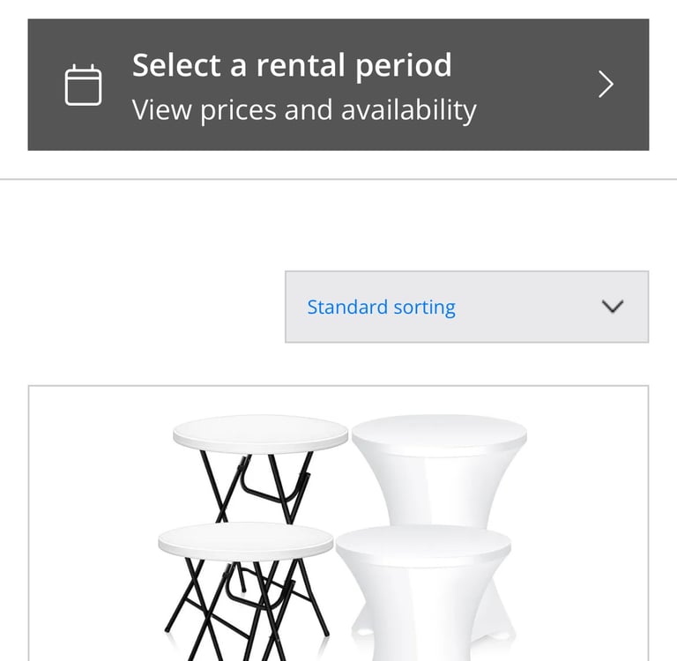Click the white round top of the upper folding table

pos(260,432)
